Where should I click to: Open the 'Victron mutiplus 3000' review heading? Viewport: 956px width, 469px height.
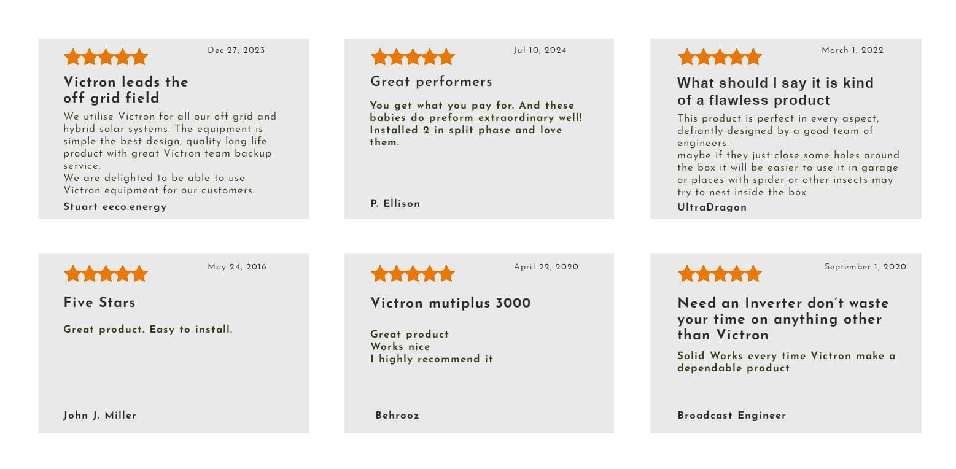coord(451,303)
